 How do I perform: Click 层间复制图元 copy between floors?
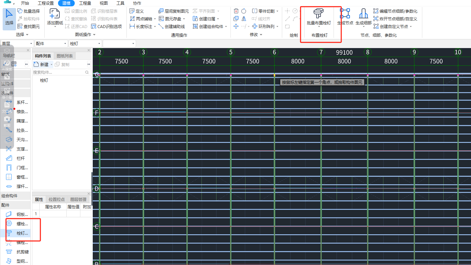click(173, 11)
